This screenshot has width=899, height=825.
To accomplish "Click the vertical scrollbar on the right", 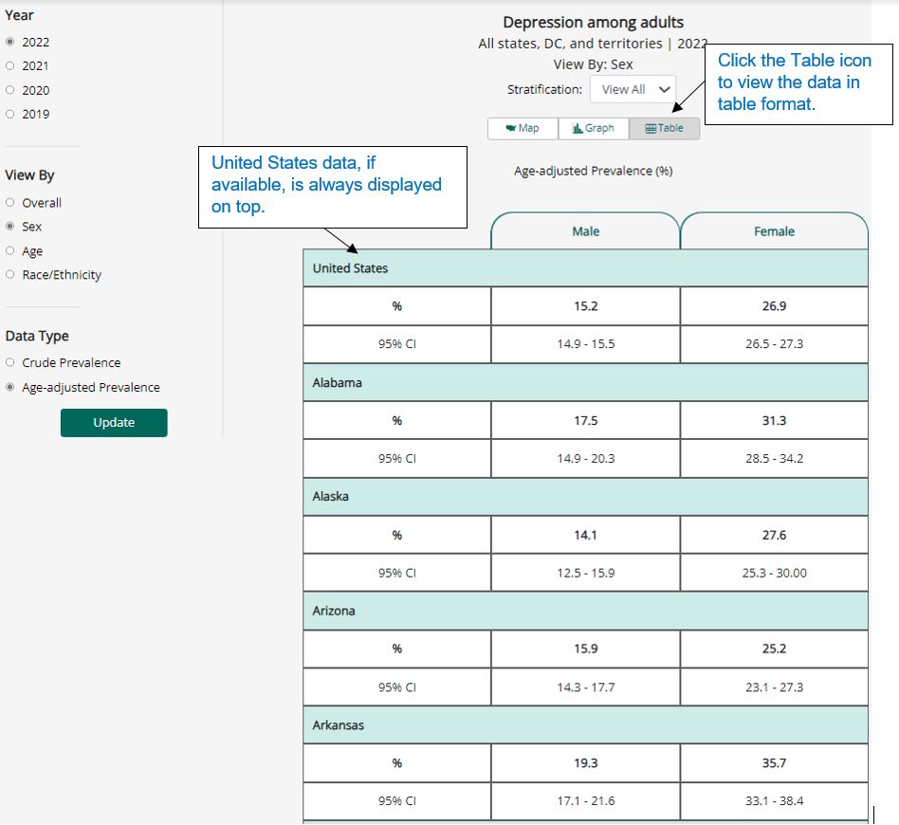I will click(x=872, y=814).
